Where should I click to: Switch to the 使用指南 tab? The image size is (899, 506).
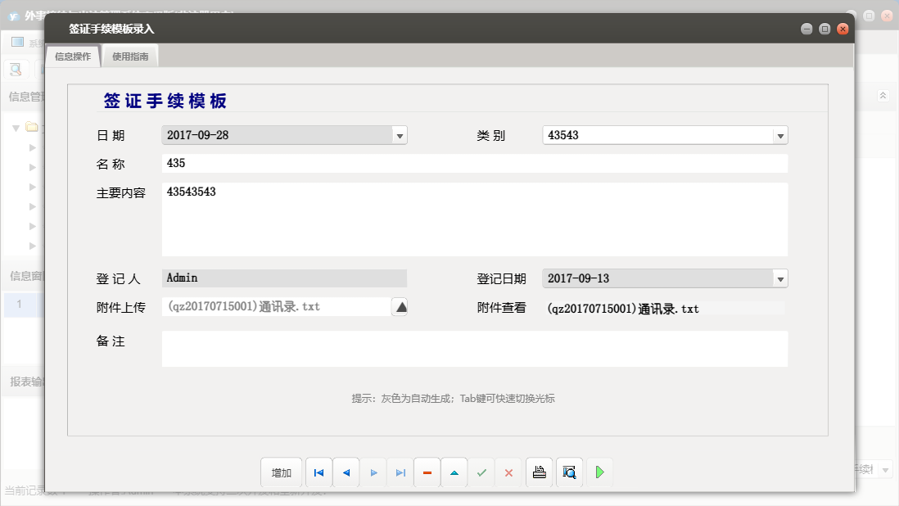point(130,56)
